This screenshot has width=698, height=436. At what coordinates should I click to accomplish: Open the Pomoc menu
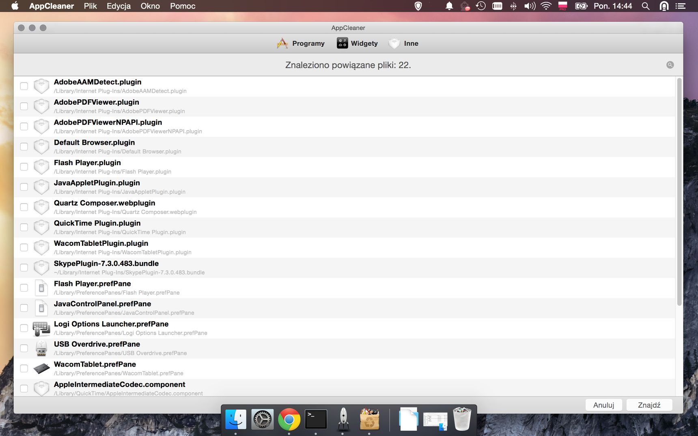pos(183,6)
